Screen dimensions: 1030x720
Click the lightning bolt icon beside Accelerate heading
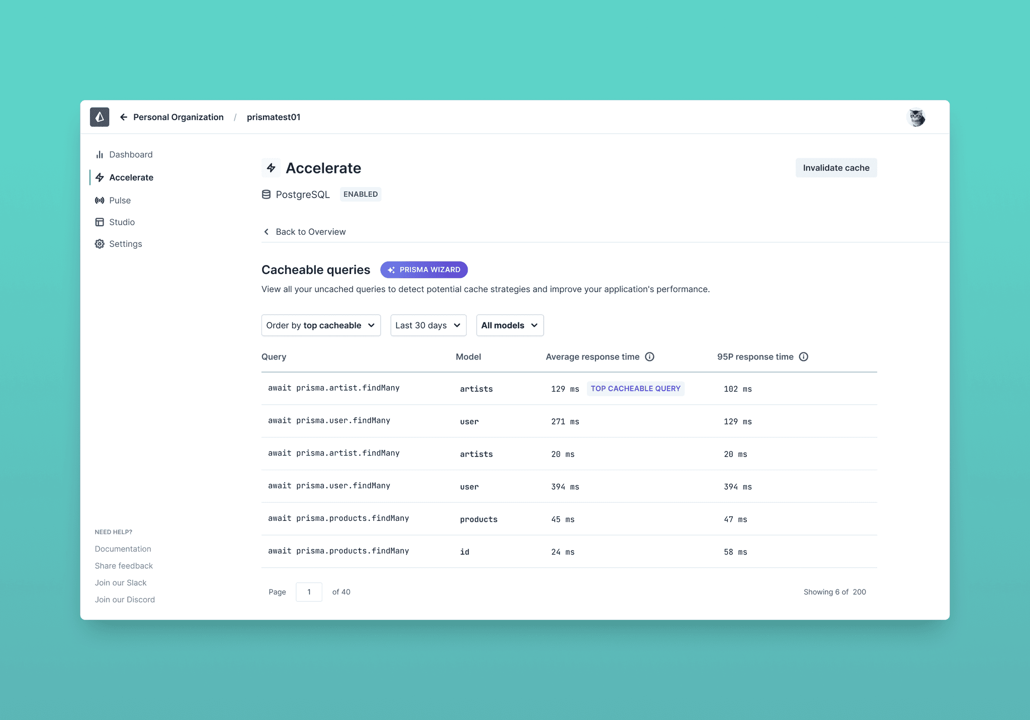point(271,168)
